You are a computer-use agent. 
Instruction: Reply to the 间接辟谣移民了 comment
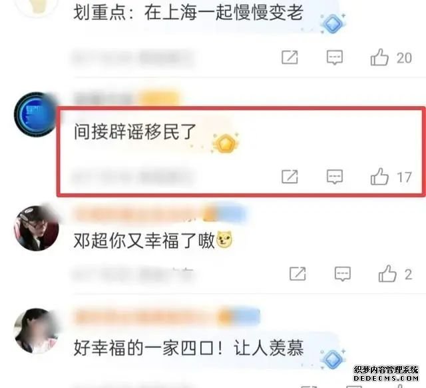[334, 177]
